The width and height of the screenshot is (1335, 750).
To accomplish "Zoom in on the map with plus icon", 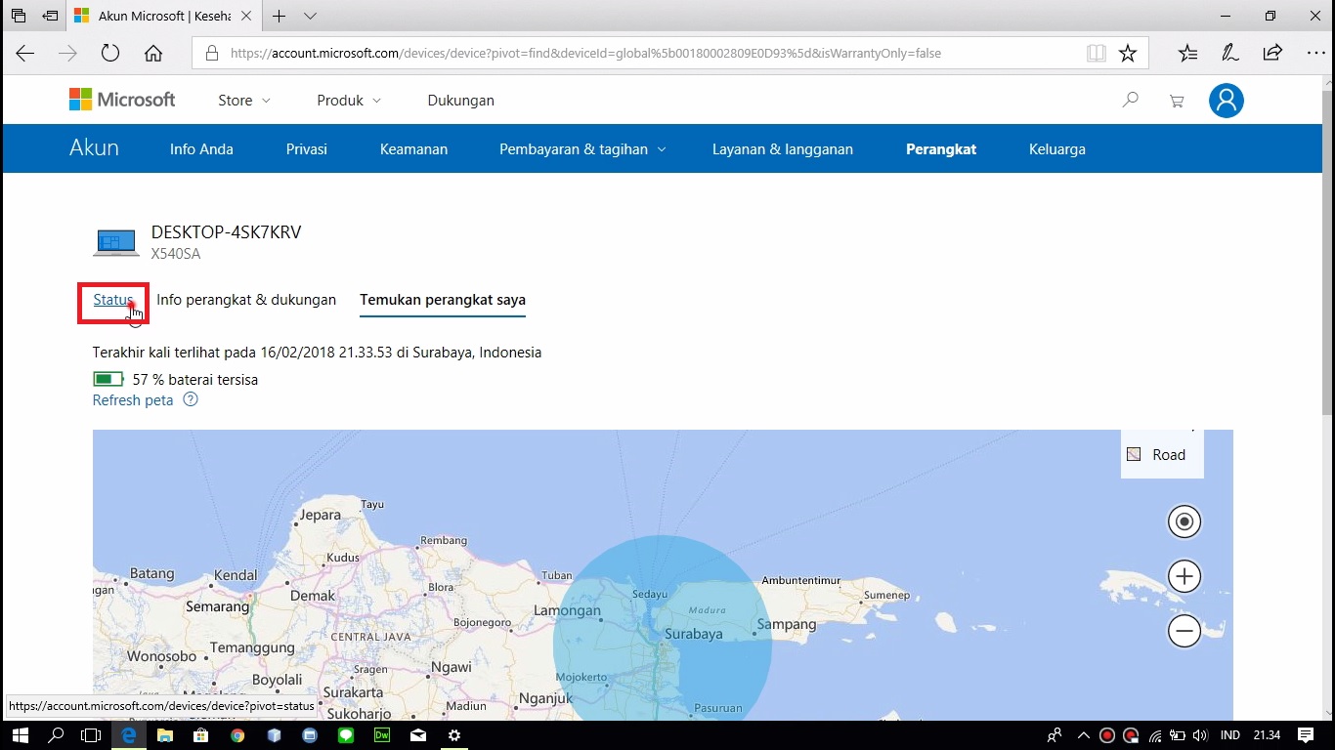I will (1184, 576).
